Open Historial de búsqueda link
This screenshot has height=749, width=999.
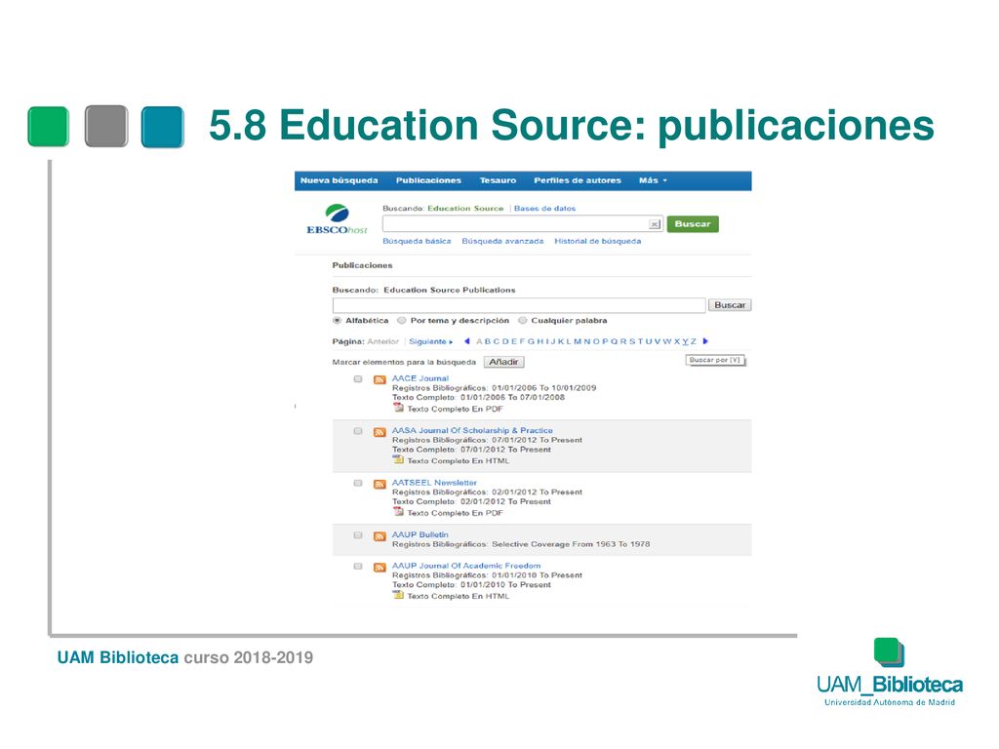598,242
